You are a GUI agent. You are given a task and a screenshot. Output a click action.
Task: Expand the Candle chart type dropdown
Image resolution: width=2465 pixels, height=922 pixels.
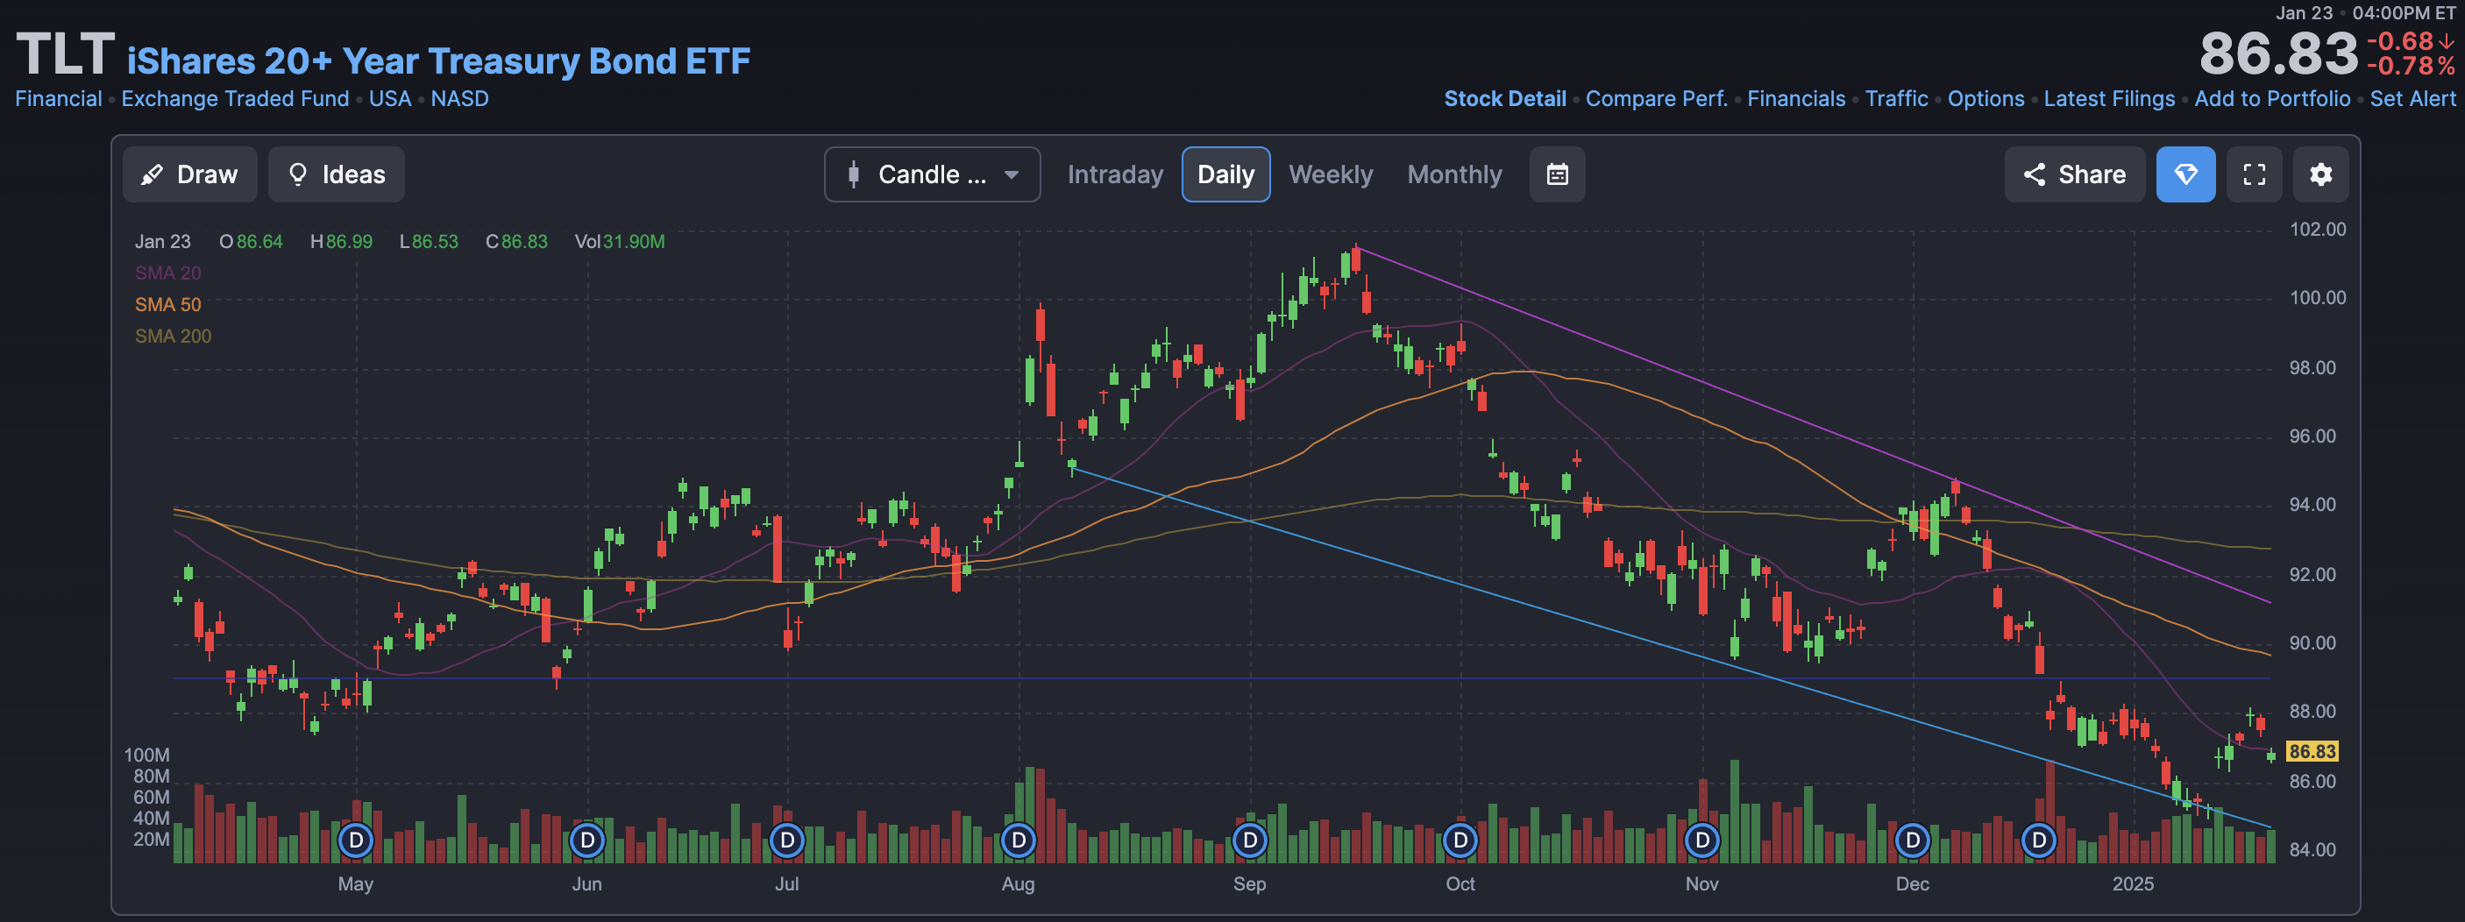tap(932, 174)
